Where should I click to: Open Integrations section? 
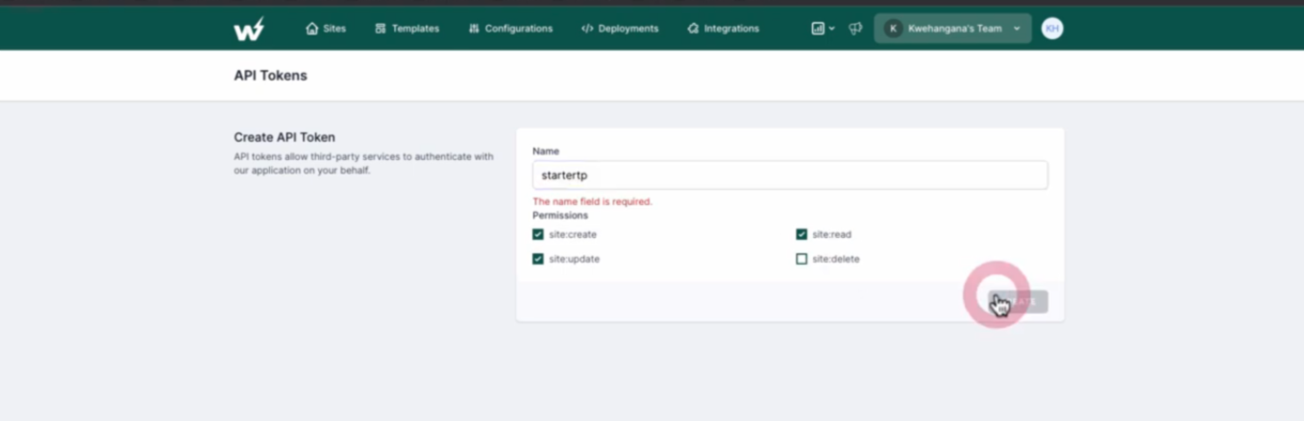tap(723, 29)
